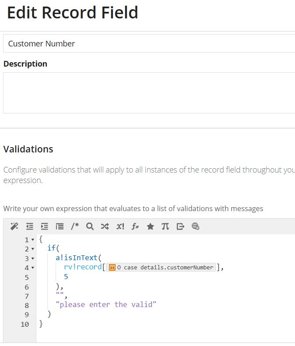This screenshot has width=295, height=346.
Task: Toggle comment using the /* icon
Action: pos(75,226)
